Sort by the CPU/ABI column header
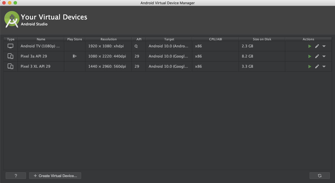The width and height of the screenshot is (335, 183). (x=215, y=39)
